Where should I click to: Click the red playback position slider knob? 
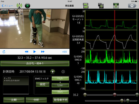coord(115,95)
